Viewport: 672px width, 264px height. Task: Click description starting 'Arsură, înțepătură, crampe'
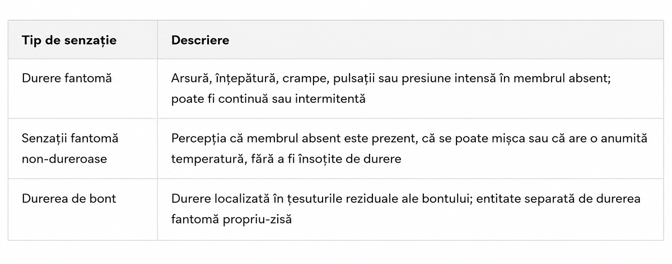(391, 89)
